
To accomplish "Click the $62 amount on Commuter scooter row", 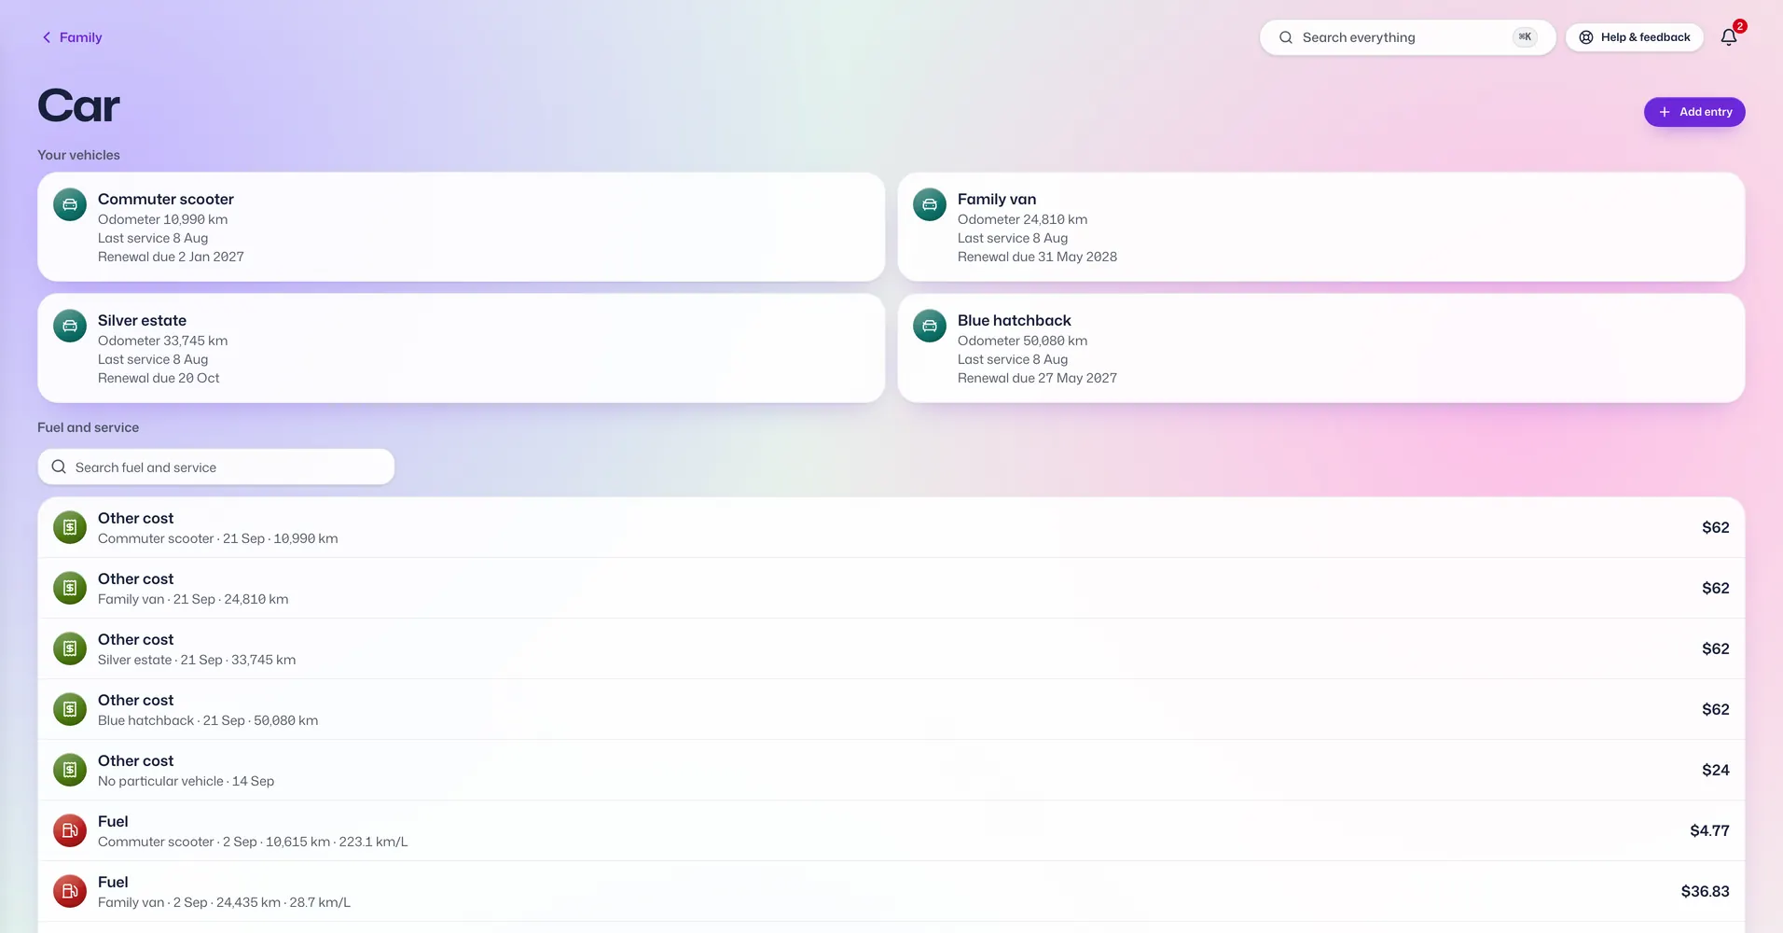I will point(1716,527).
